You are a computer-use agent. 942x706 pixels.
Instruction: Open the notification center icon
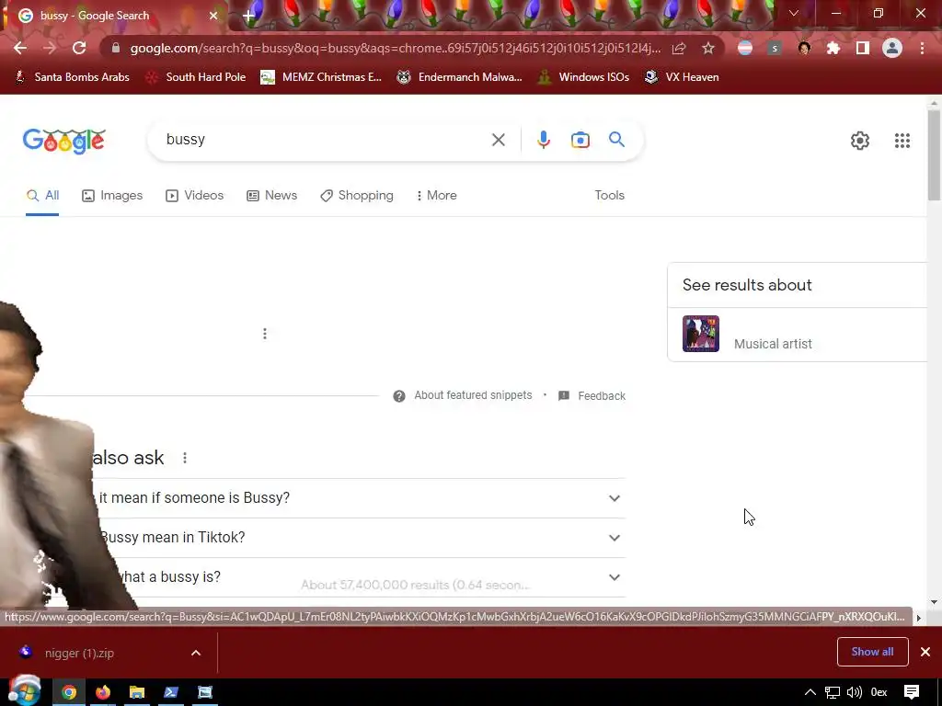(x=912, y=693)
